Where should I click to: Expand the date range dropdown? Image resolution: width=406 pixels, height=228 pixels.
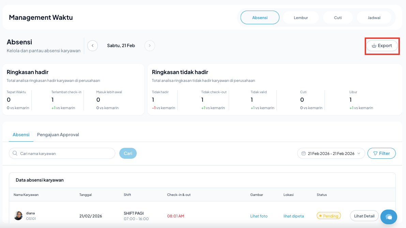click(x=359, y=154)
